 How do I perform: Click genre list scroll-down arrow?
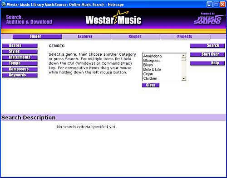(x=183, y=78)
